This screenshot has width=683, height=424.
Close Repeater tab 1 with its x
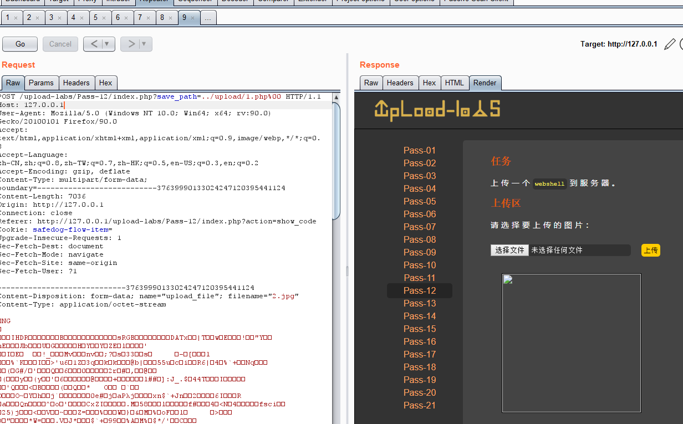[16, 18]
